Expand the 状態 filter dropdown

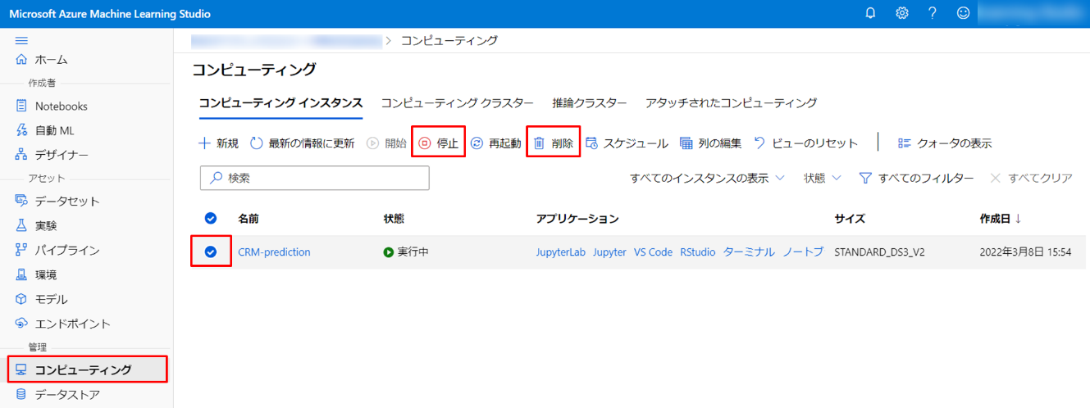tap(823, 178)
